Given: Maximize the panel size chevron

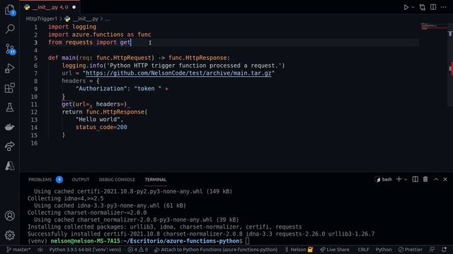Looking at the screenshot, I should click(436, 179).
